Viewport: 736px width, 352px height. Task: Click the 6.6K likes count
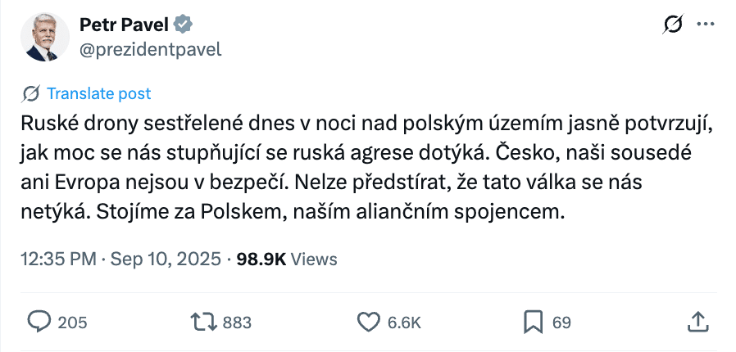click(x=403, y=323)
